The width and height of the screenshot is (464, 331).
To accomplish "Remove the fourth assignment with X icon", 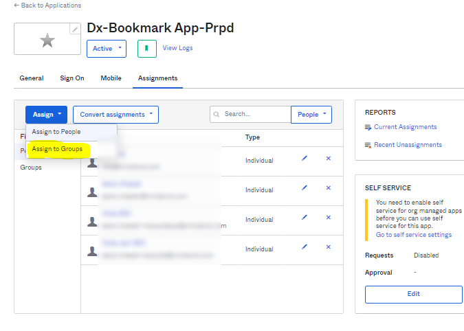I will pos(328,247).
